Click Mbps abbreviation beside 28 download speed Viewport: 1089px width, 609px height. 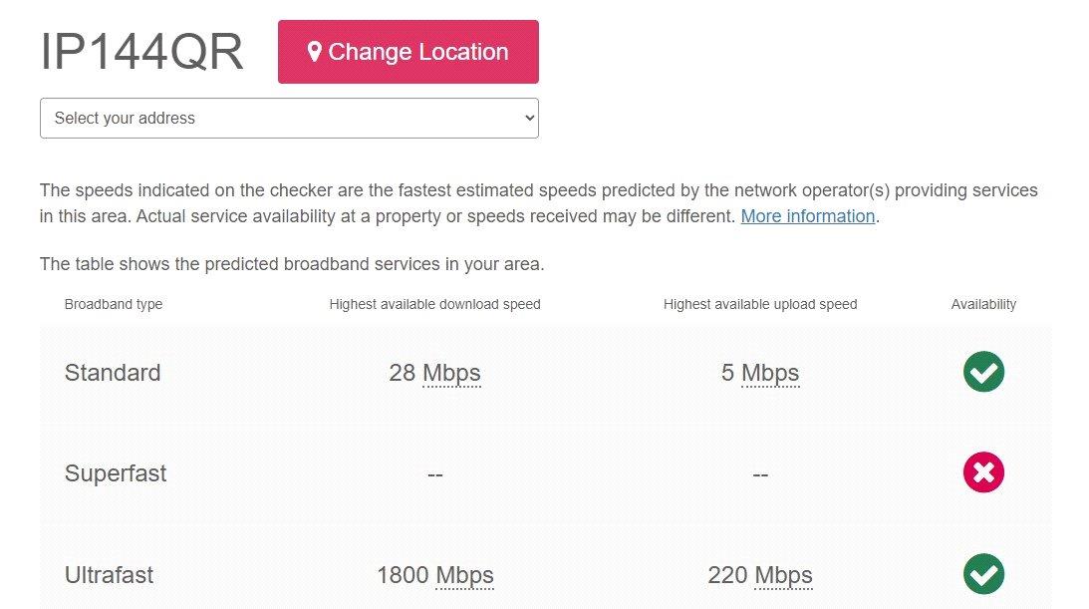pos(451,373)
